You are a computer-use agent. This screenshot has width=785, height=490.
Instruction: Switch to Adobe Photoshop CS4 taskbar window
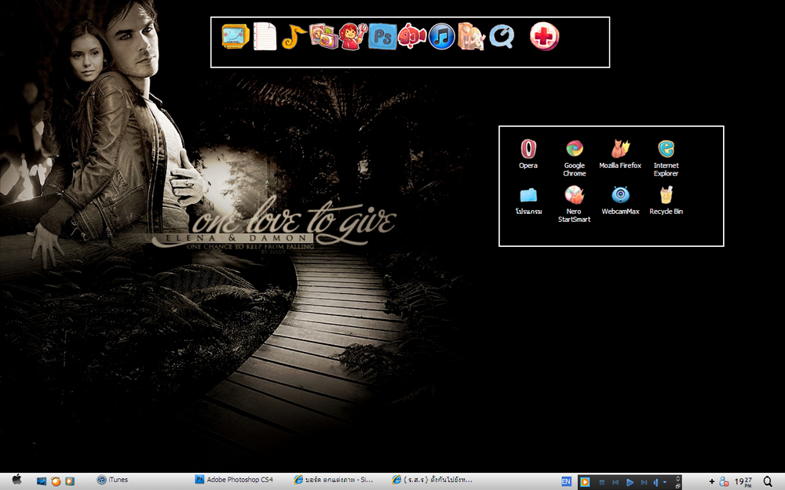coord(234,480)
